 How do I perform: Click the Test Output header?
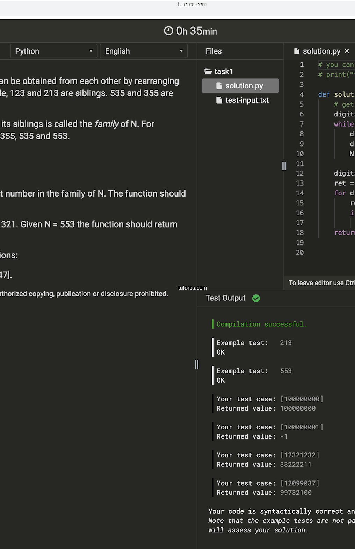[225, 298]
